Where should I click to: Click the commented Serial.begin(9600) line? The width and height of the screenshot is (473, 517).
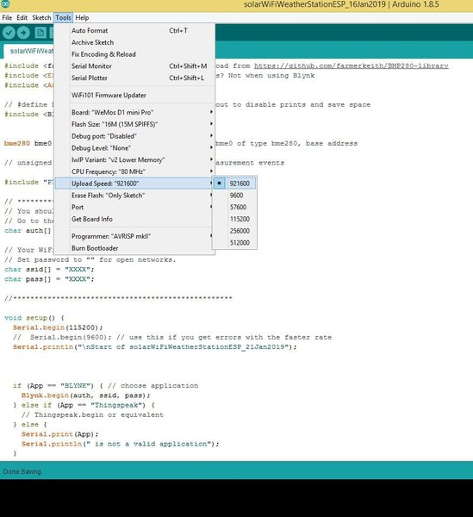(x=172, y=337)
